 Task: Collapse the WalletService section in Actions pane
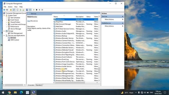tap(123, 23)
